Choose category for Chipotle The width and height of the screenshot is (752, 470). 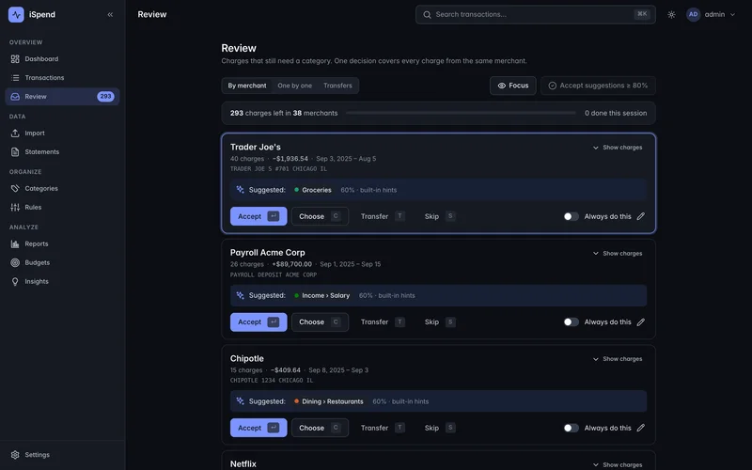tap(320, 428)
